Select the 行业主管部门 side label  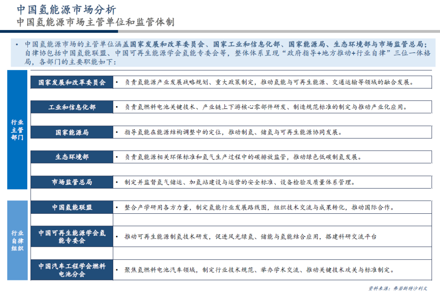[x=17, y=130]
